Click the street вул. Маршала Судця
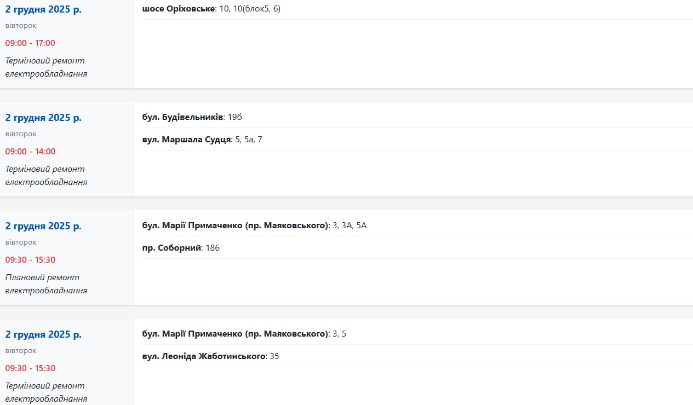693x405 pixels. [186, 140]
